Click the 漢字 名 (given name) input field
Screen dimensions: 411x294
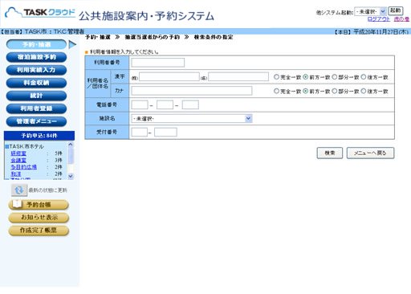point(238,77)
